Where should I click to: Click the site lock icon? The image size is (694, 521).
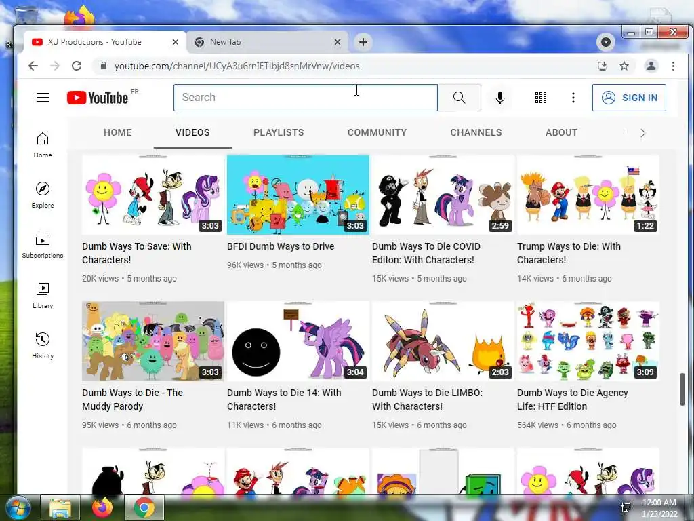(x=104, y=66)
